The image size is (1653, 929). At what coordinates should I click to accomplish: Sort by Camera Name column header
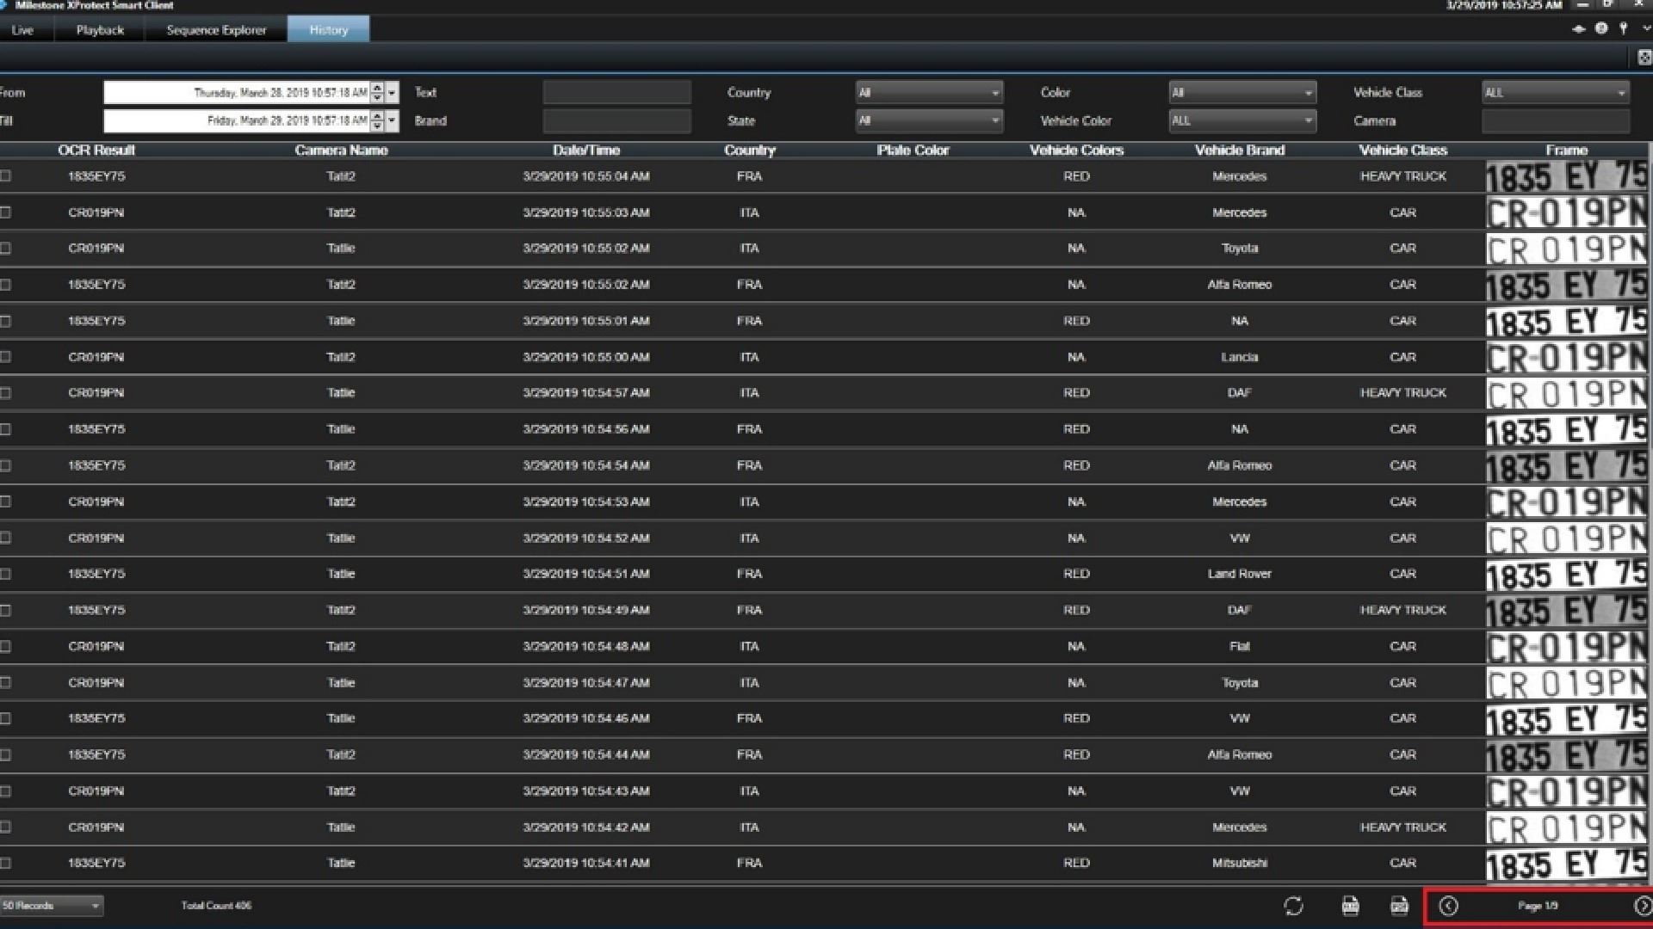[341, 150]
